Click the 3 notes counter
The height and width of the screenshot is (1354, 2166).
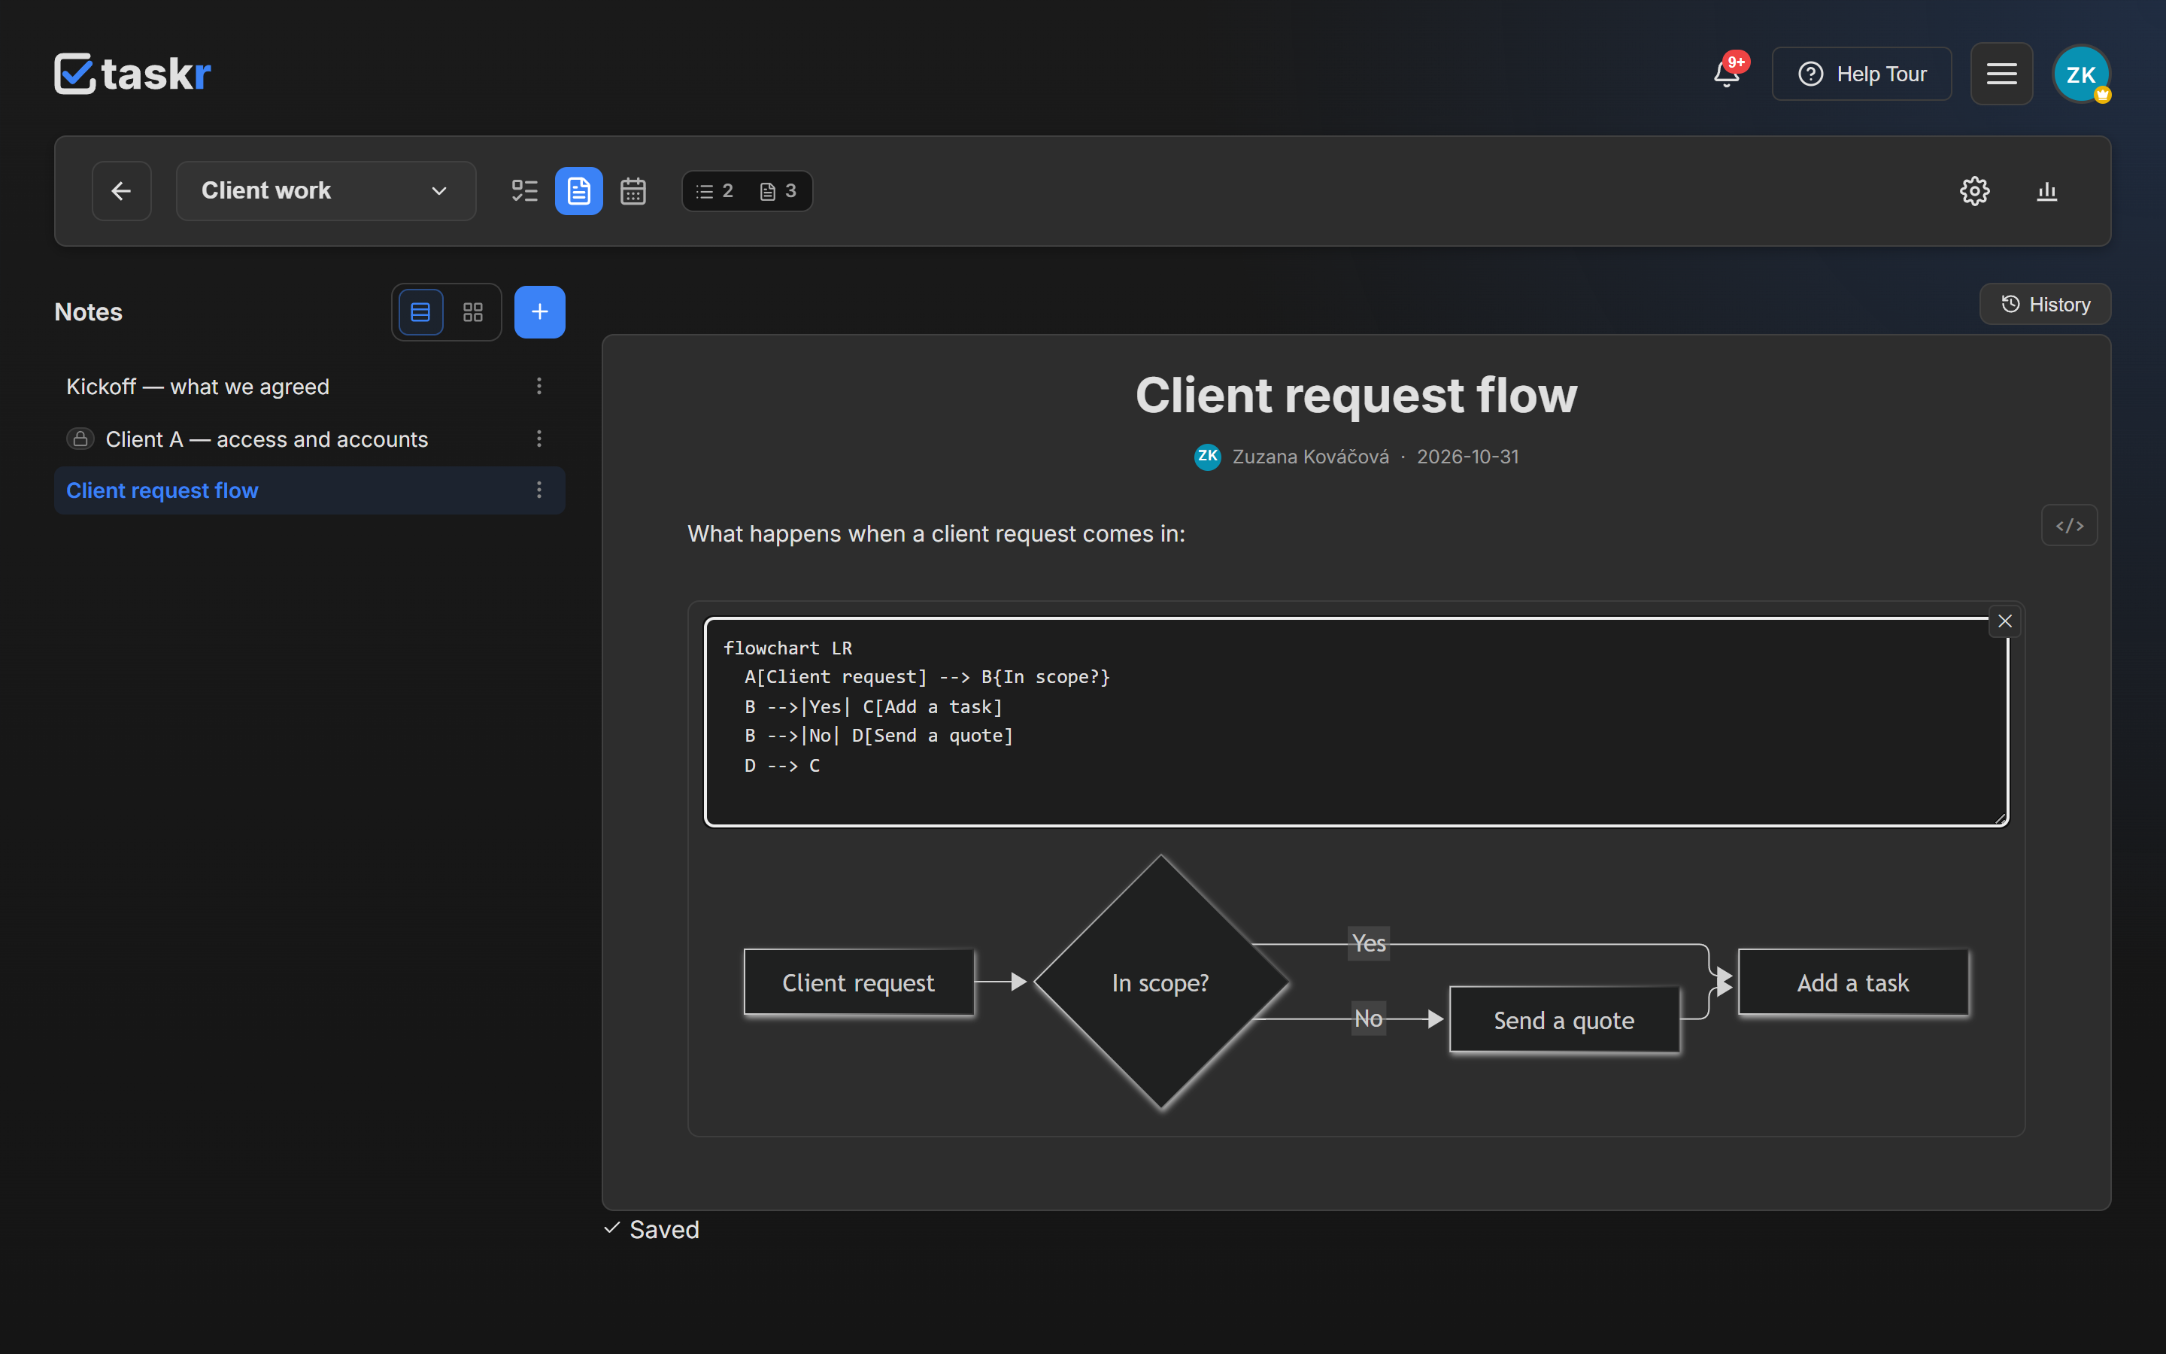point(778,191)
